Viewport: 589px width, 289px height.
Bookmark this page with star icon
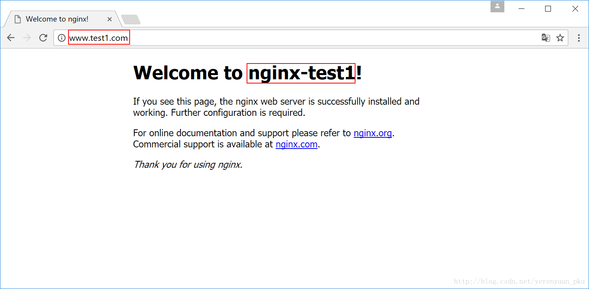(560, 38)
